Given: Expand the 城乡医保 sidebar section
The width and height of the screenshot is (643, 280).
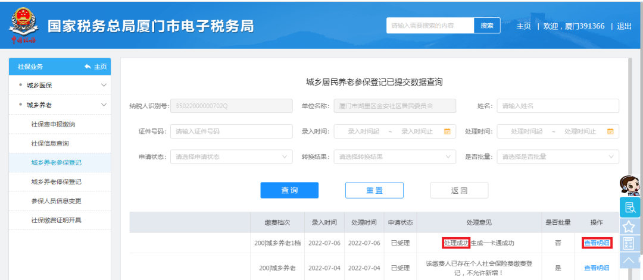Looking at the screenshot, I should tap(104, 85).
